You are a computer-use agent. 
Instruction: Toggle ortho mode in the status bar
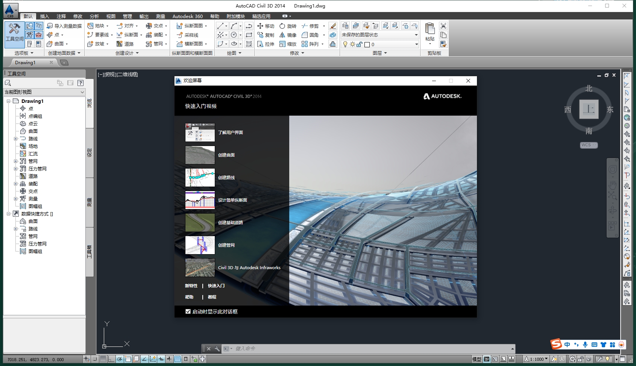[111, 359]
